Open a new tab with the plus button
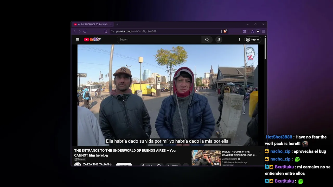The height and width of the screenshot is (187, 333). (117, 24)
